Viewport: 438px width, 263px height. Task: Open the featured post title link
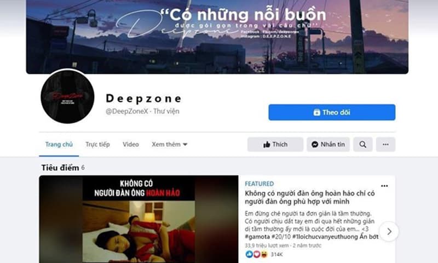309,197
